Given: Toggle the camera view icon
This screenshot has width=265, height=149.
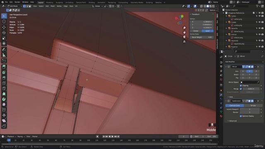Looking at the screenshot, I should [184, 37].
